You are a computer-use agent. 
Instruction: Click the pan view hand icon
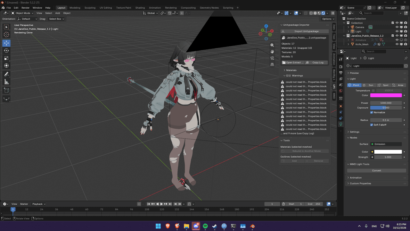[x=272, y=52]
